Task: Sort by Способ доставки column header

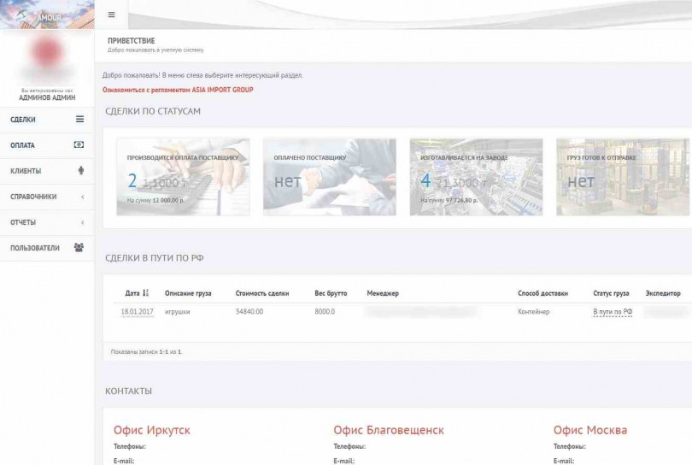Action: (542, 293)
